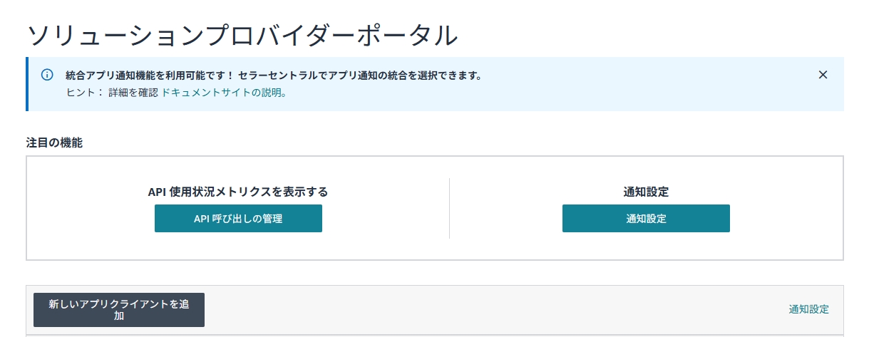Click the border line beneath the gray client bar
The image size is (869, 337).
[x=435, y=334]
